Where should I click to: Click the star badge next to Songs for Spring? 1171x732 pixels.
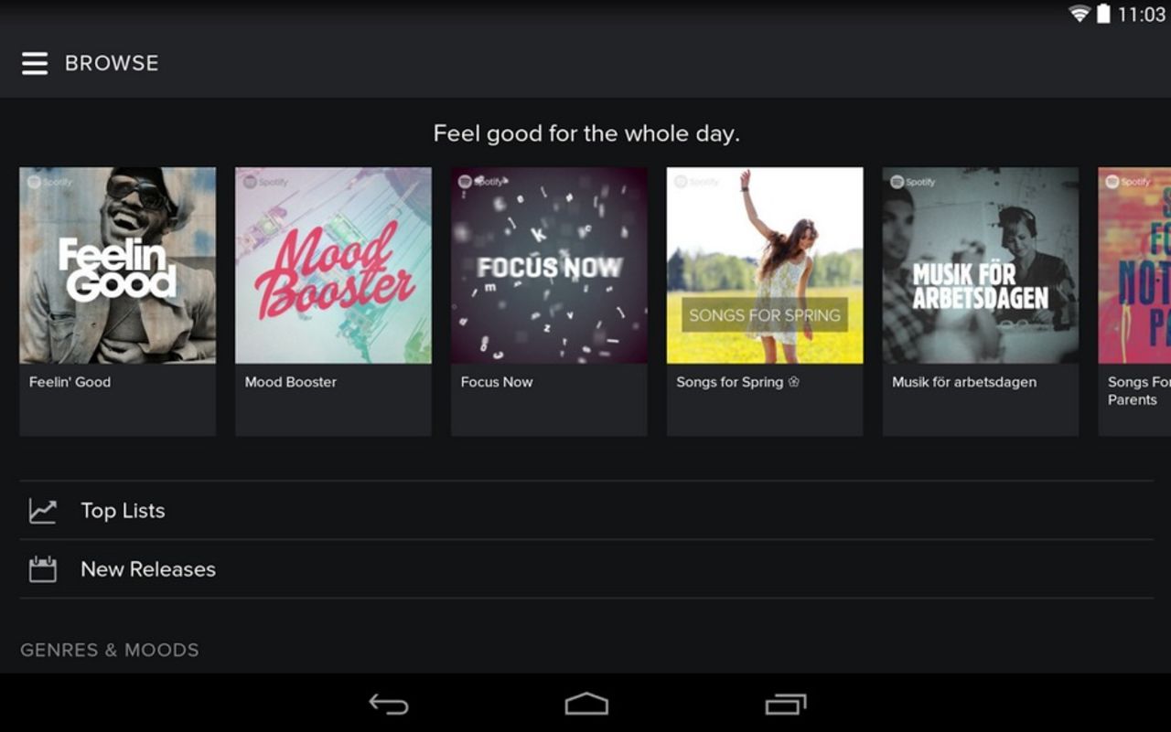tap(793, 383)
